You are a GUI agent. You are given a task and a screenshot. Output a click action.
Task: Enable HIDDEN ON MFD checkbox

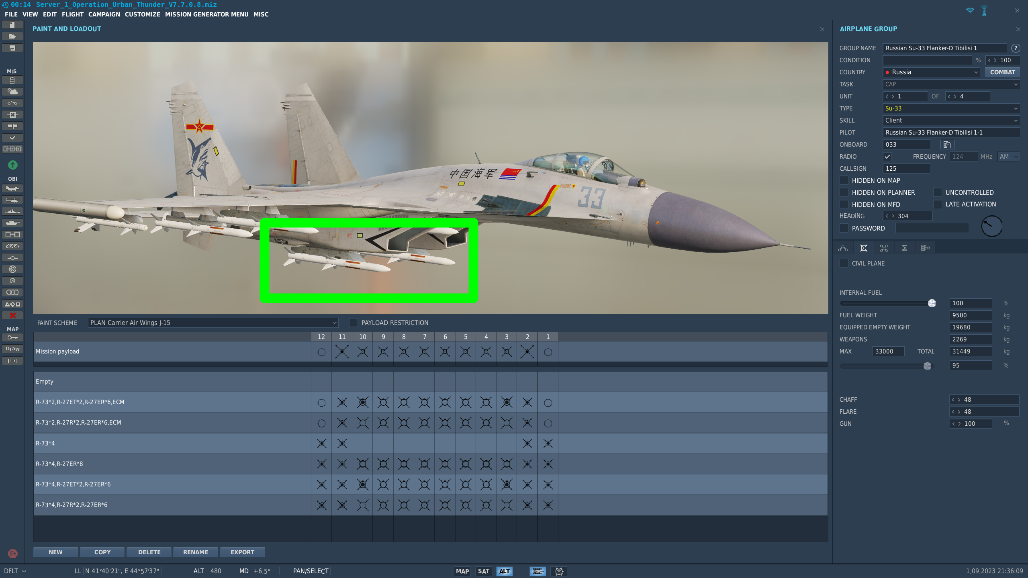click(x=844, y=204)
